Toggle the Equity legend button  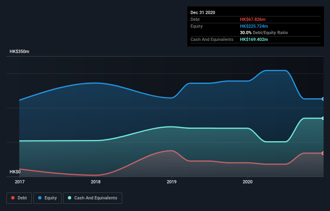pyautogui.click(x=47, y=198)
